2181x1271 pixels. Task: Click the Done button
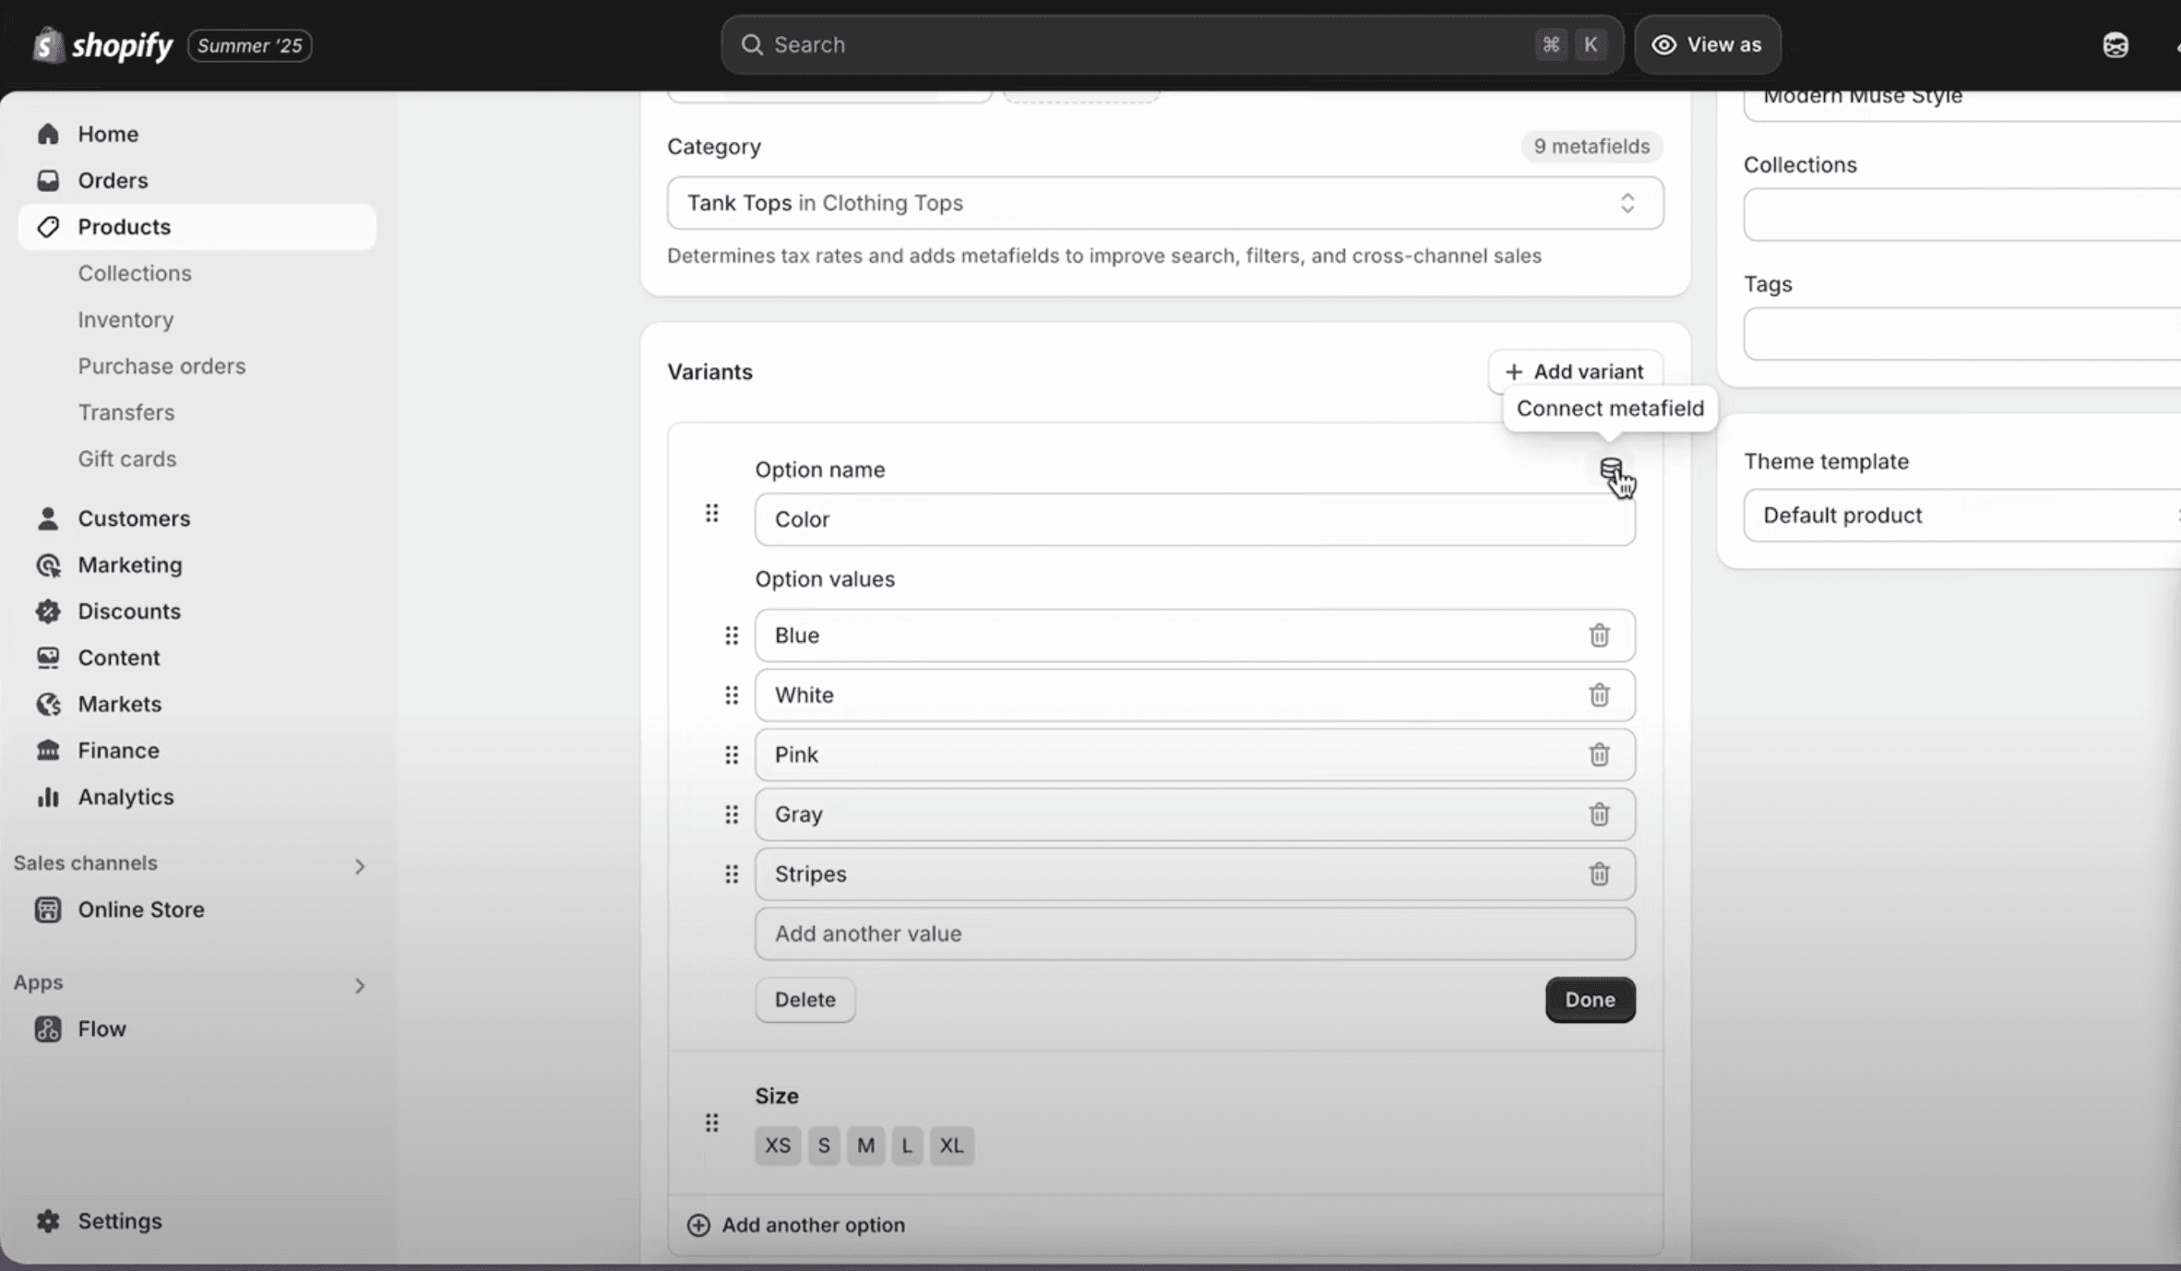(1590, 1000)
